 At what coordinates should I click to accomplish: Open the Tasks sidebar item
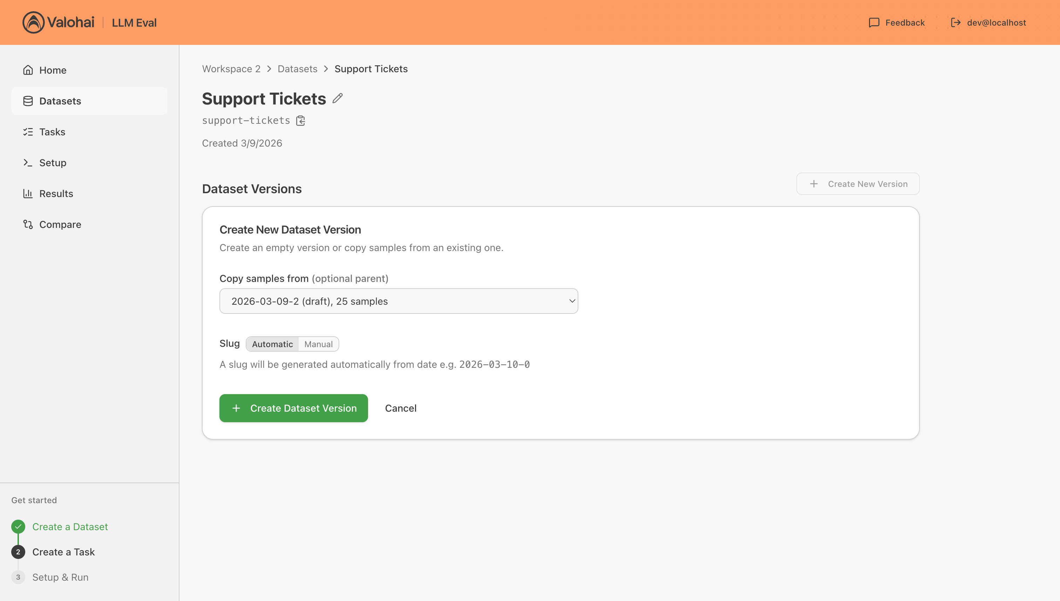(x=52, y=132)
